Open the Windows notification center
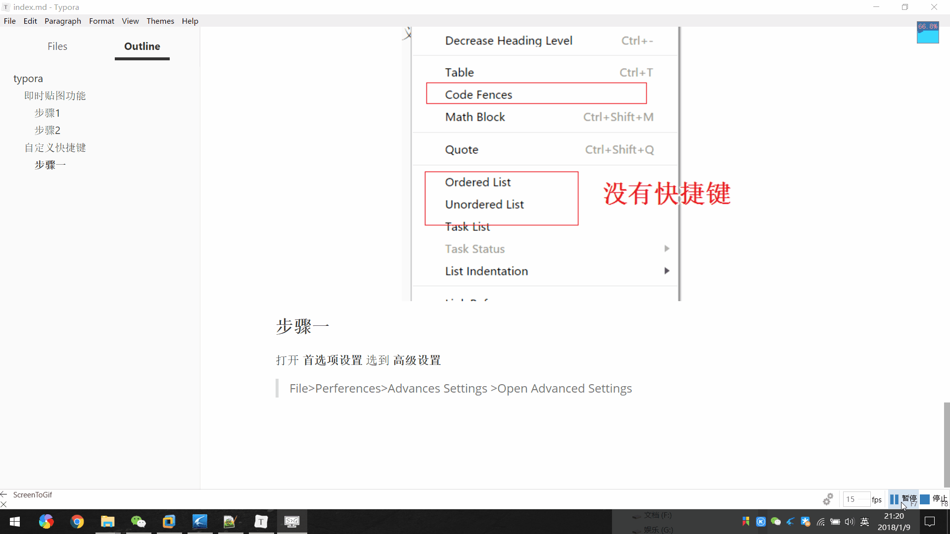This screenshot has height=534, width=950. (930, 522)
